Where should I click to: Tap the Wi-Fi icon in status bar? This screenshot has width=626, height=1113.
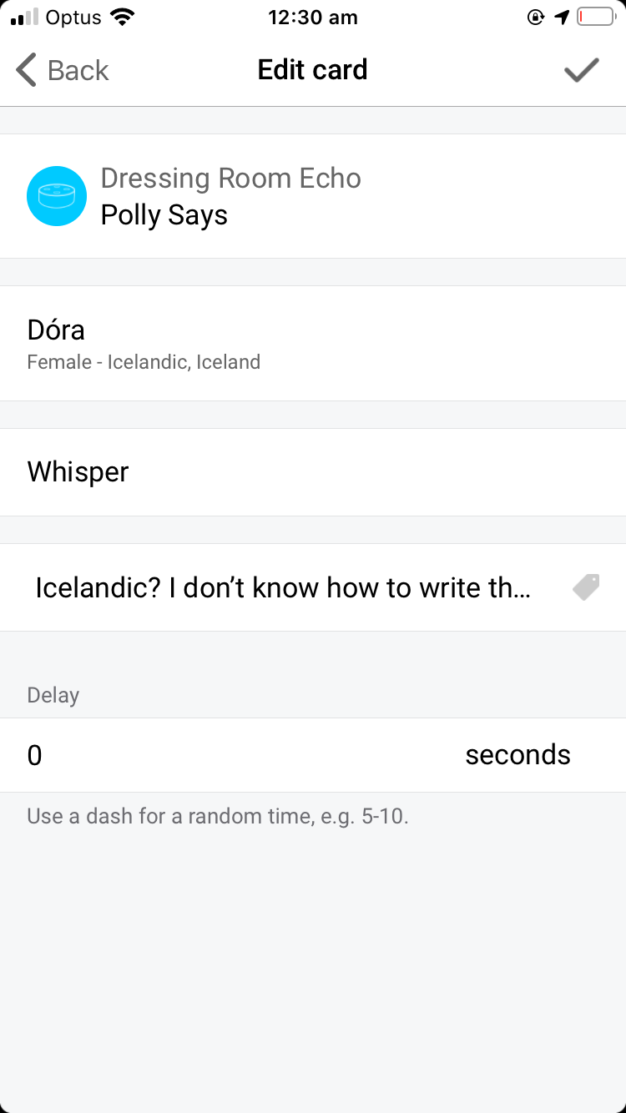(123, 18)
